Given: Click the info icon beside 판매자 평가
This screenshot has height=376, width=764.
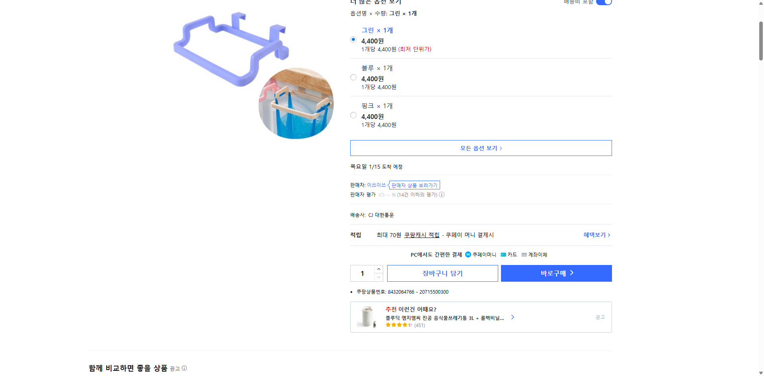Looking at the screenshot, I should 442,195.
